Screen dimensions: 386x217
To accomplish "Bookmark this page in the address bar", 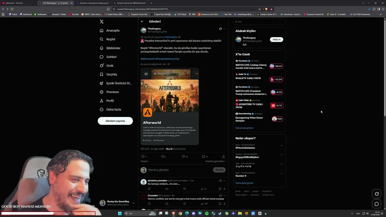I will point(108,9).
